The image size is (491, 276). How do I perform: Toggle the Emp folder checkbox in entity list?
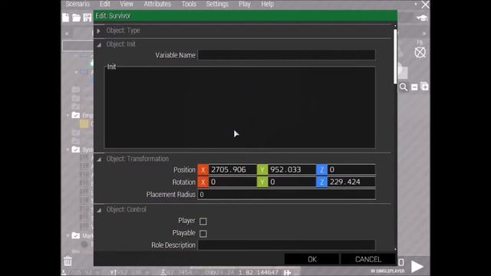(76, 115)
